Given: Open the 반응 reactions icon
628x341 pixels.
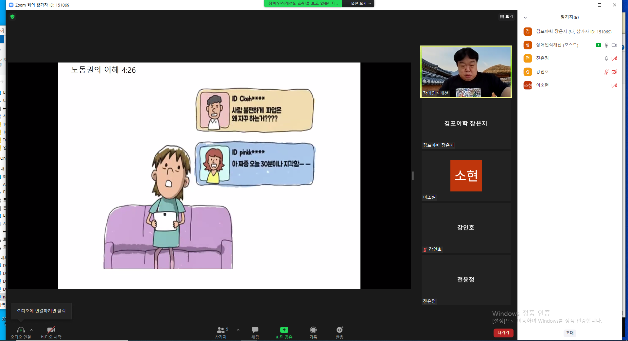Looking at the screenshot, I should pos(340,330).
